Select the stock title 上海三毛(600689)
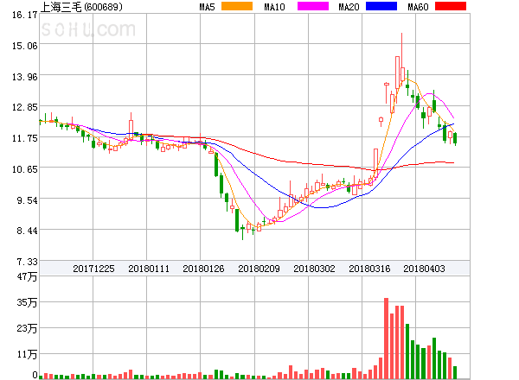 81,7
